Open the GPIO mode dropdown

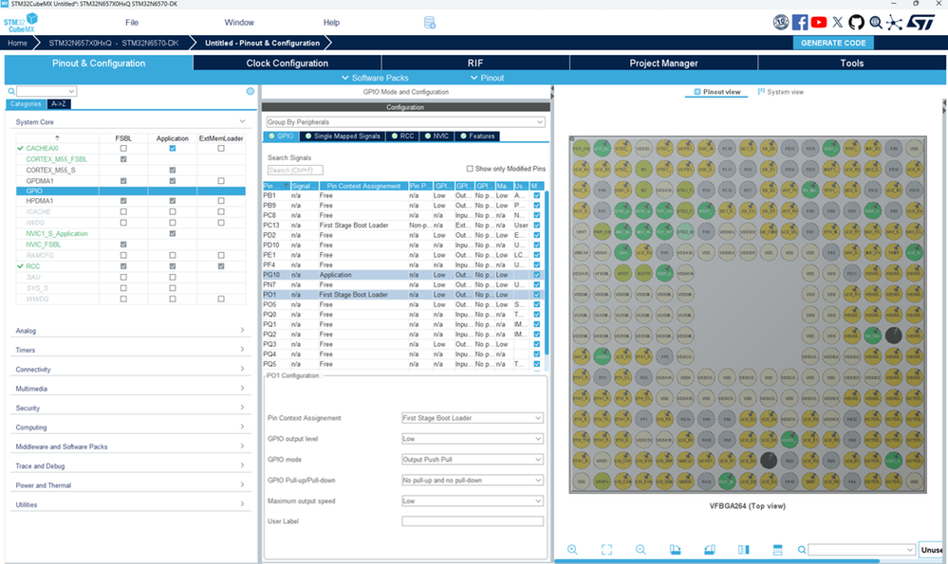point(473,460)
